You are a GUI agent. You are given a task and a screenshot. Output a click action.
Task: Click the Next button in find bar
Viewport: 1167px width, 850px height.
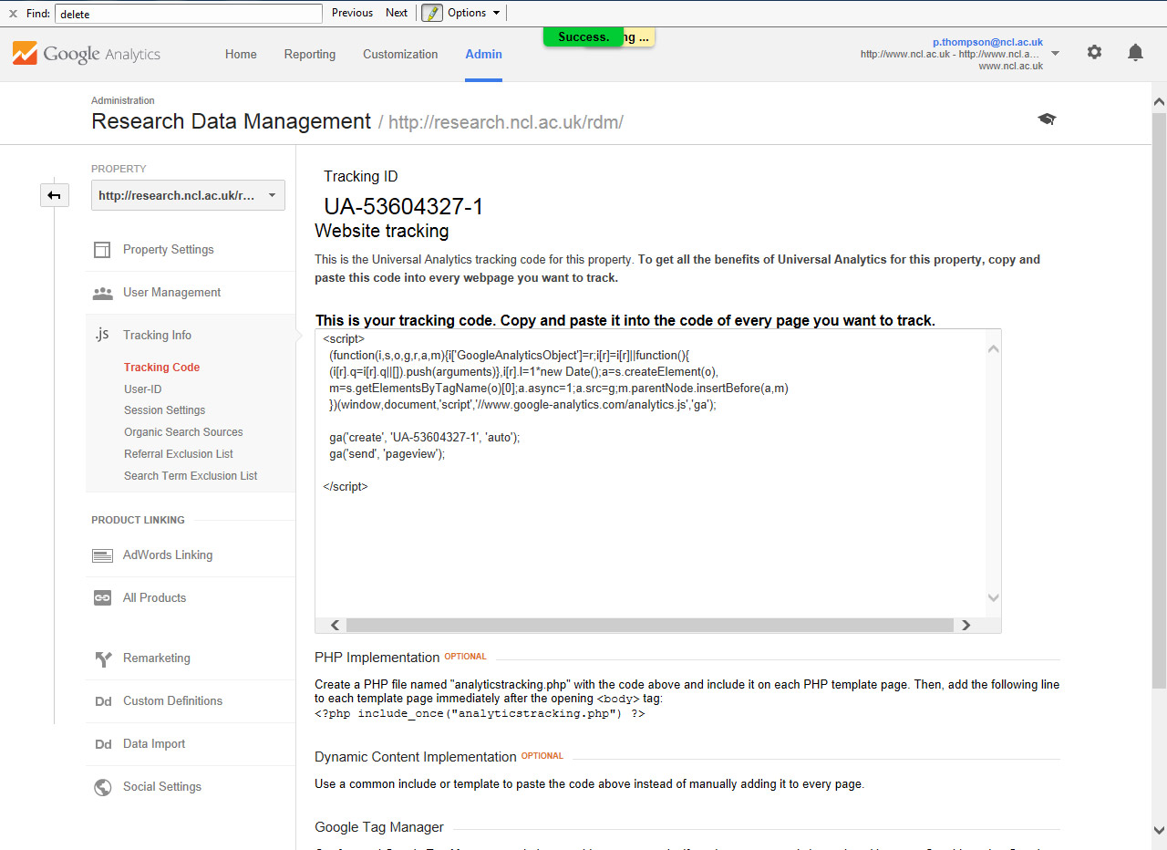pos(397,13)
